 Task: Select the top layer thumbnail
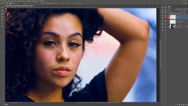tap(173, 17)
